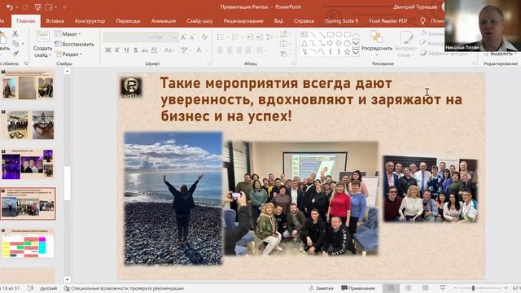Open the Рецензирование tab
Image resolution: width=521 pixels, height=293 pixels.
243,21
